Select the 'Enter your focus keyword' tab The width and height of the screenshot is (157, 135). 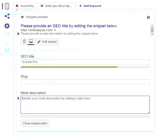(58, 6)
